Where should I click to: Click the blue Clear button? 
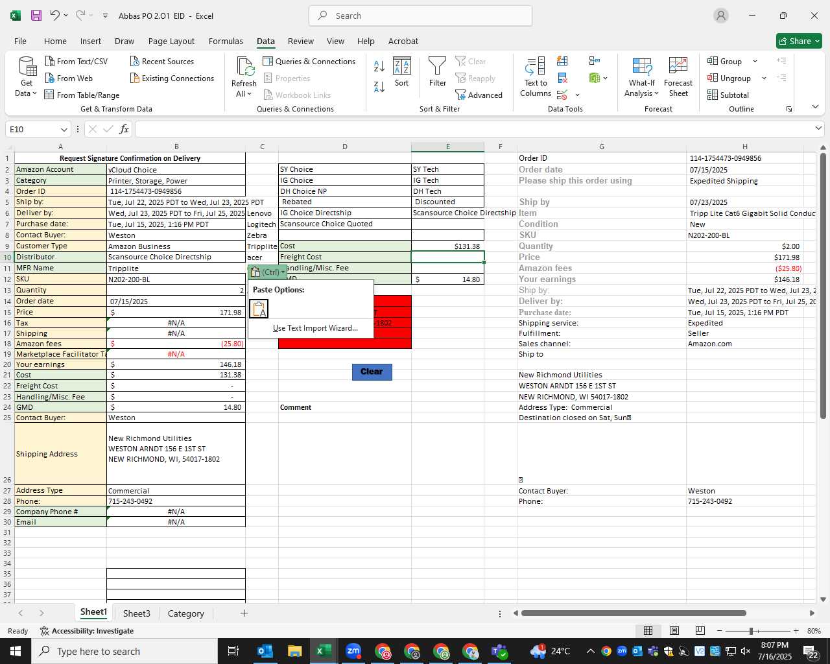(372, 372)
